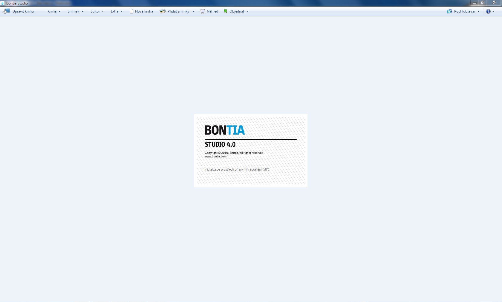Show the book via Náhled label
The height and width of the screenshot is (302, 502).
(x=212, y=11)
